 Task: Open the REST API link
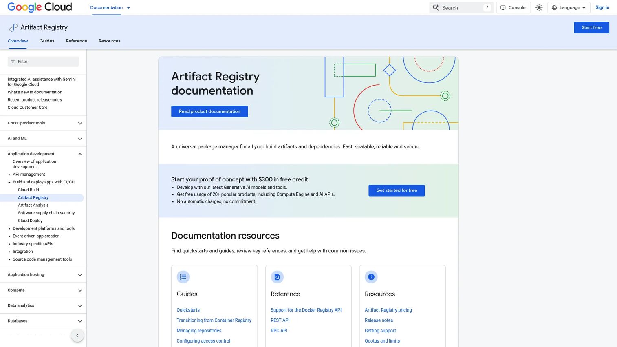[x=280, y=320]
